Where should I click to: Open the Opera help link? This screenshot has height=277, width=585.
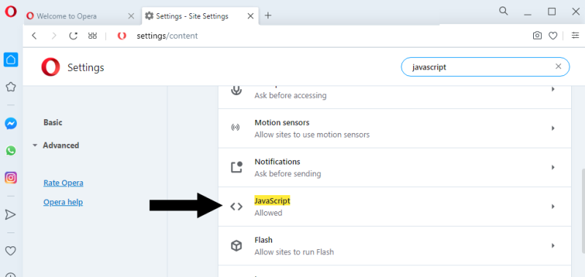[63, 202]
